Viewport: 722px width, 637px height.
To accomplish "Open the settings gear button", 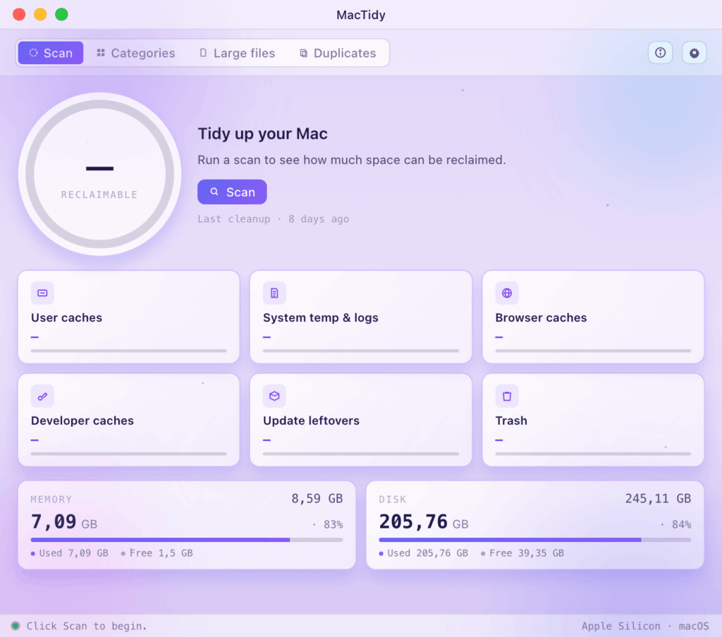I will coord(694,53).
